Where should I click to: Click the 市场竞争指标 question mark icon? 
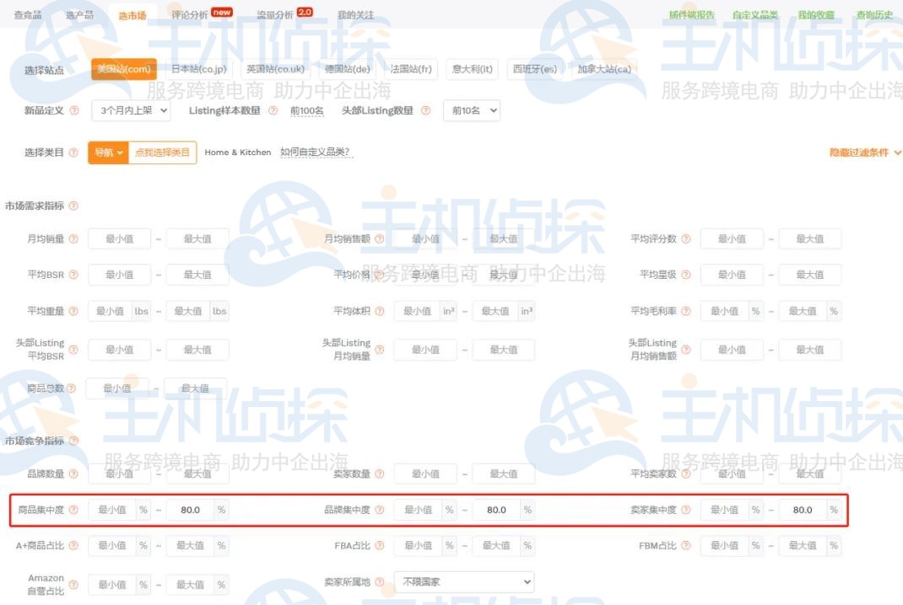point(76,441)
